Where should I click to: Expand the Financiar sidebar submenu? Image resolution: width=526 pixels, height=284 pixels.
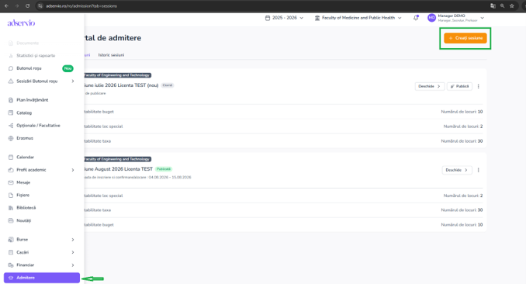(x=73, y=265)
